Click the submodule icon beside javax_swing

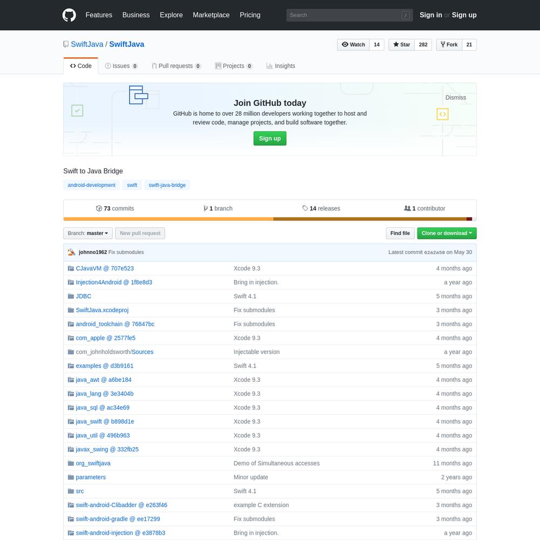point(71,449)
